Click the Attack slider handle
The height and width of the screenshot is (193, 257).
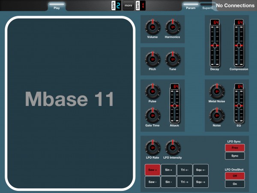click(x=175, y=106)
